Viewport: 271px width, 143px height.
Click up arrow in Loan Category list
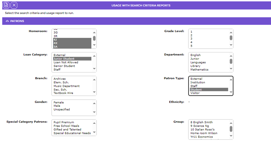pos(94,56)
